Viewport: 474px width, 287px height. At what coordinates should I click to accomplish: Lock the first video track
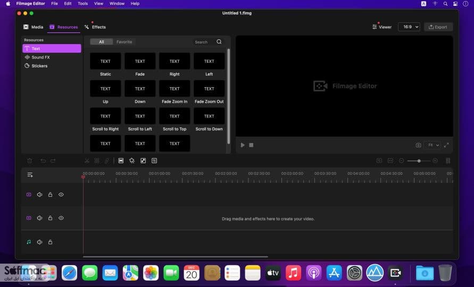pos(50,195)
